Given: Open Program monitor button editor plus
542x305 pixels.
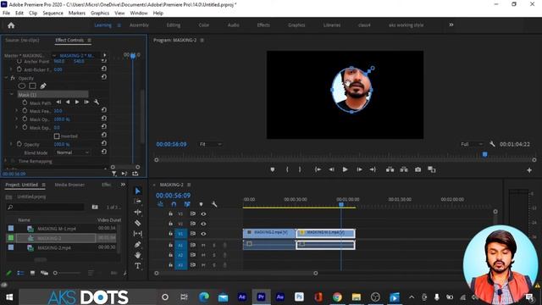Looking at the screenshot, I should [529, 170].
